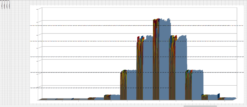Select the dark red bar top in the seventh cluster
The height and width of the screenshot is (107, 247).
pos(138,39)
